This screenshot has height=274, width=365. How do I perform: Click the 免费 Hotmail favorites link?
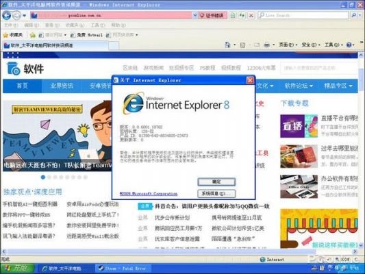click(86, 35)
